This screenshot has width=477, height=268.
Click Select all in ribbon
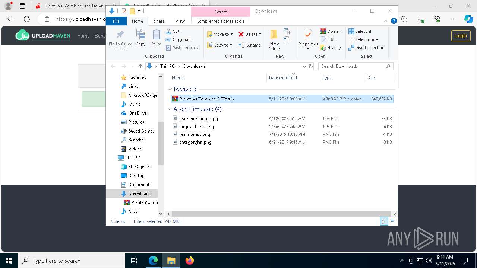coord(360,31)
